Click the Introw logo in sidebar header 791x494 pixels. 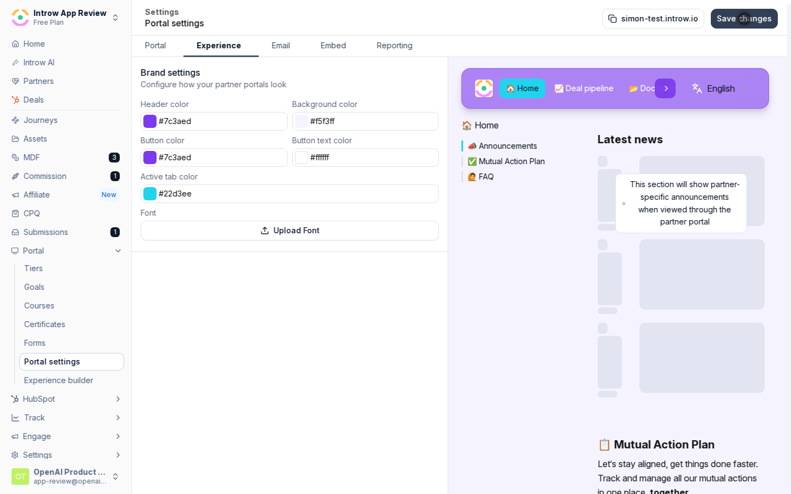point(20,18)
